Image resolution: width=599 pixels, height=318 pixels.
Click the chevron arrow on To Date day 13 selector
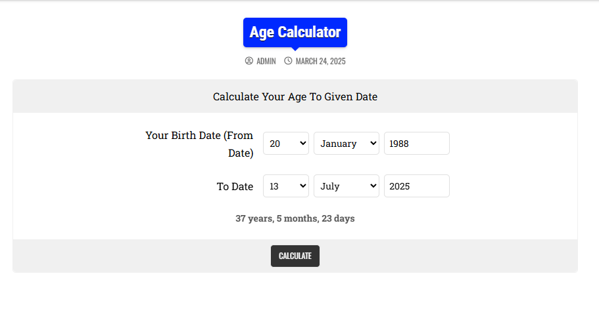point(303,186)
